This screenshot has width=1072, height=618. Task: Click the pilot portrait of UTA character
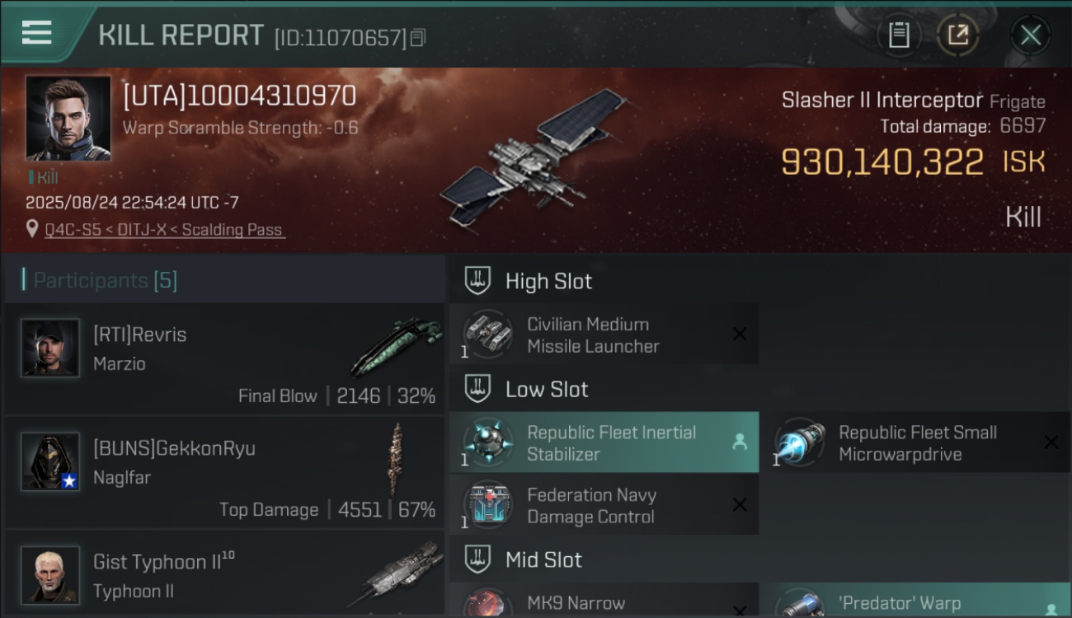coord(68,118)
